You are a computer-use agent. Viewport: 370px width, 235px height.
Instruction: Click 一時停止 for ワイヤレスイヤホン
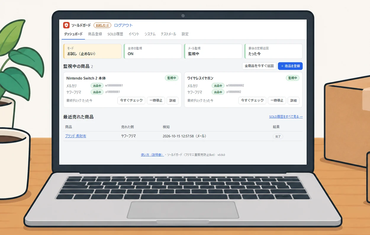coord(277,101)
